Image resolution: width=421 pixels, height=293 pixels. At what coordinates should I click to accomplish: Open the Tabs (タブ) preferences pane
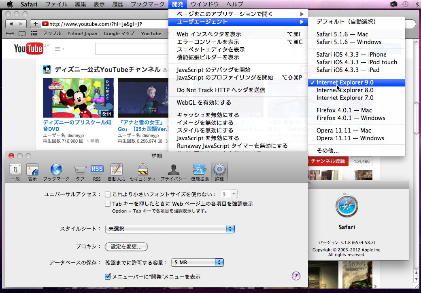pyautogui.click(x=80, y=173)
